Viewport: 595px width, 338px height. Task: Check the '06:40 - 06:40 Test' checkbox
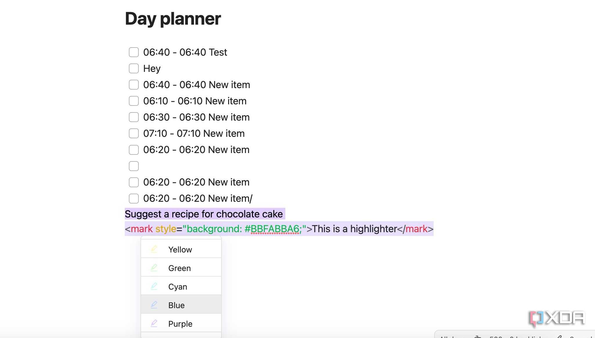click(134, 52)
